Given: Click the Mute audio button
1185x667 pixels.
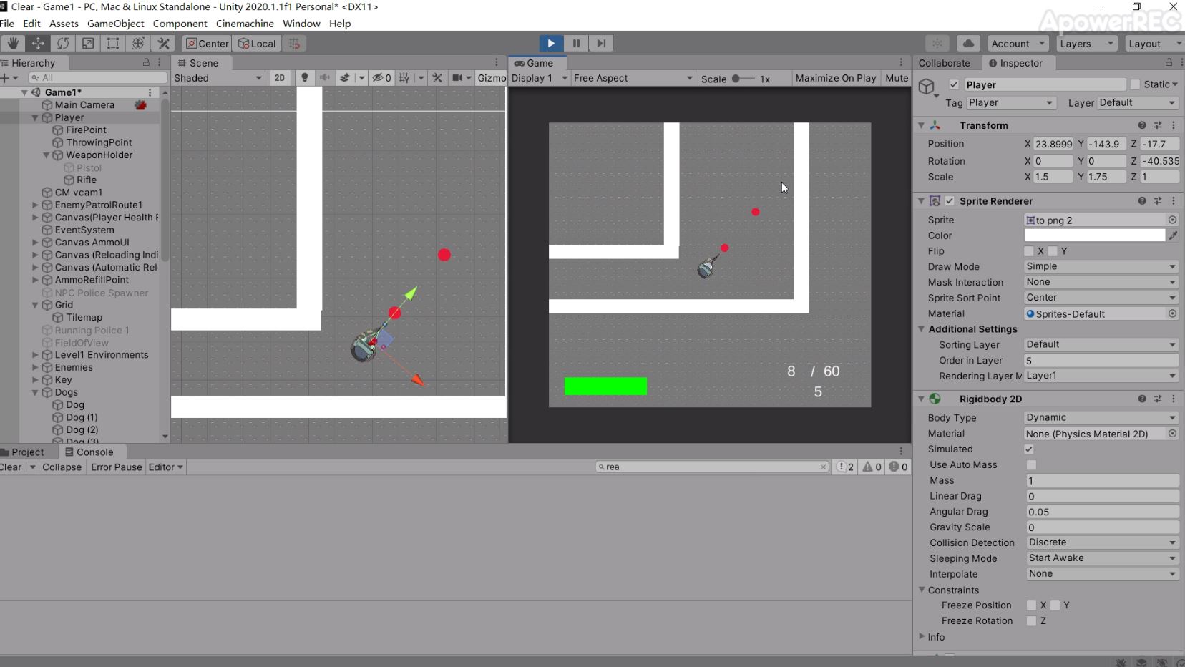Looking at the screenshot, I should pyautogui.click(x=897, y=78).
